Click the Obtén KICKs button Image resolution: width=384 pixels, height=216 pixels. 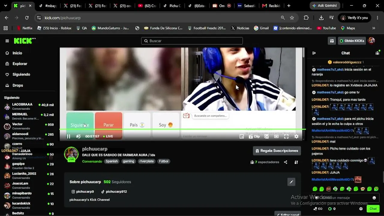[352, 41]
